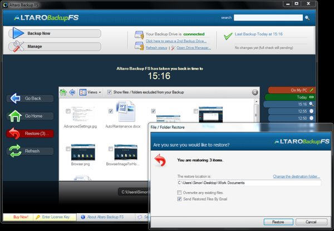Click the info icon beside About Altaro
Image resolution: width=334 pixels, height=231 pixels.
83,217
